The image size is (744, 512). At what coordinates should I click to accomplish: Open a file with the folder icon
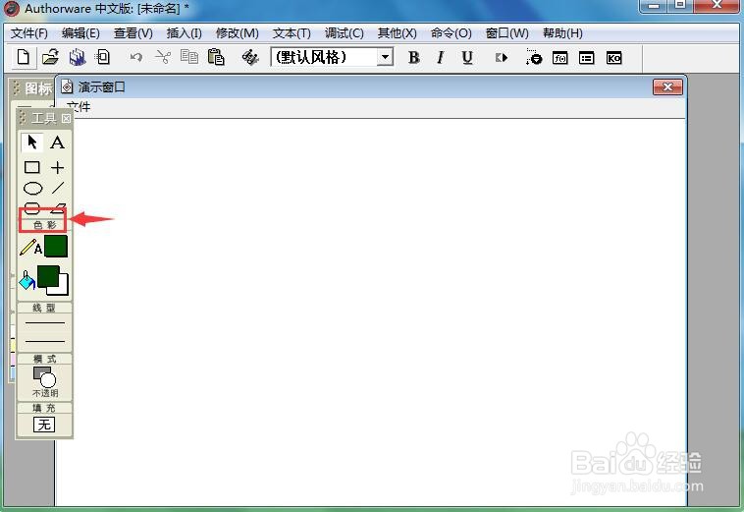[x=50, y=57]
